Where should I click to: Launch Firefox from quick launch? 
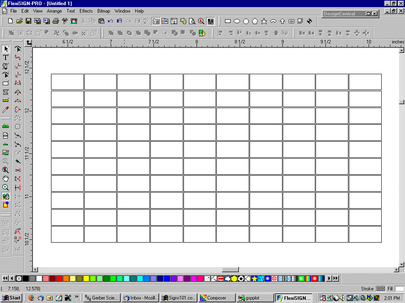(31, 298)
